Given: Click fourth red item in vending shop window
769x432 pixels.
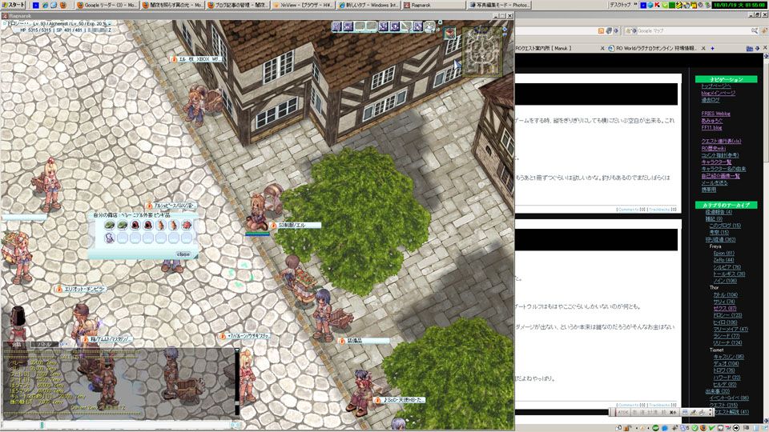Looking at the screenshot, I should tap(148, 226).
